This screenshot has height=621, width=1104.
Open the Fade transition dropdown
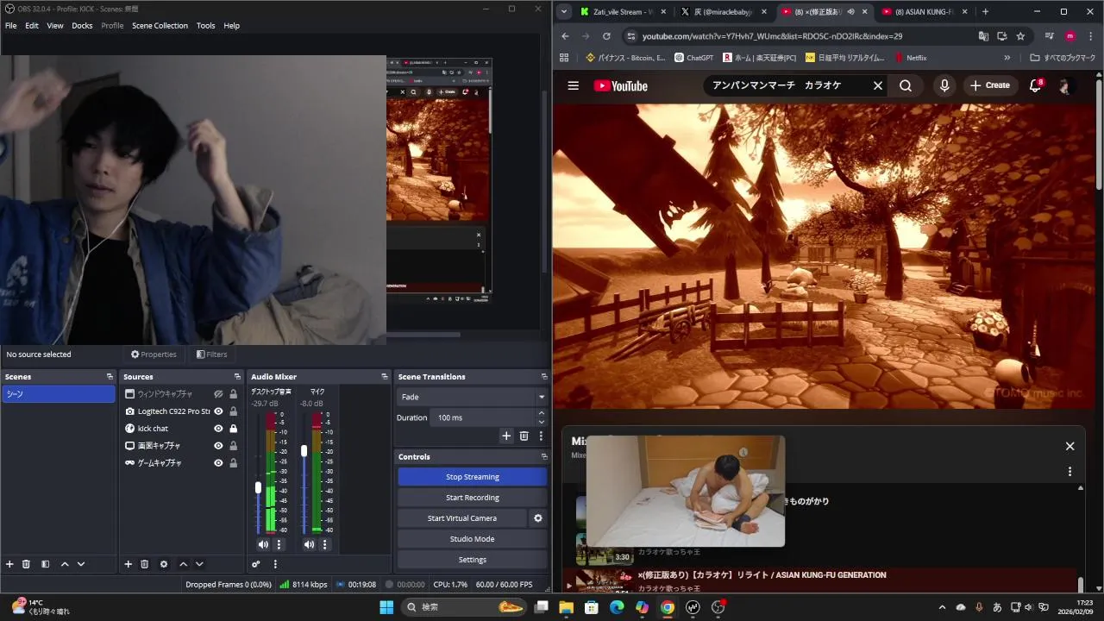point(472,397)
